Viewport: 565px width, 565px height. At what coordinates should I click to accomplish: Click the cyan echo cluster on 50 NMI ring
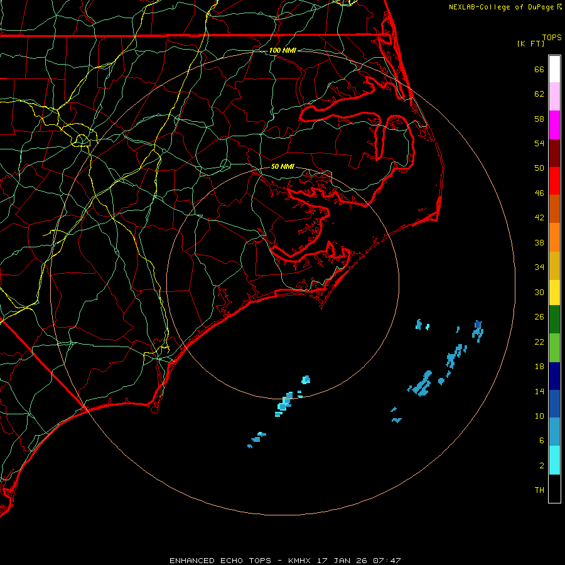click(284, 404)
